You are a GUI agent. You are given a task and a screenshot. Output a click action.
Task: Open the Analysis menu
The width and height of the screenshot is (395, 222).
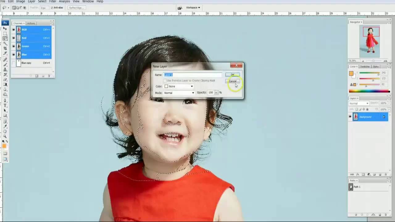[64, 2]
